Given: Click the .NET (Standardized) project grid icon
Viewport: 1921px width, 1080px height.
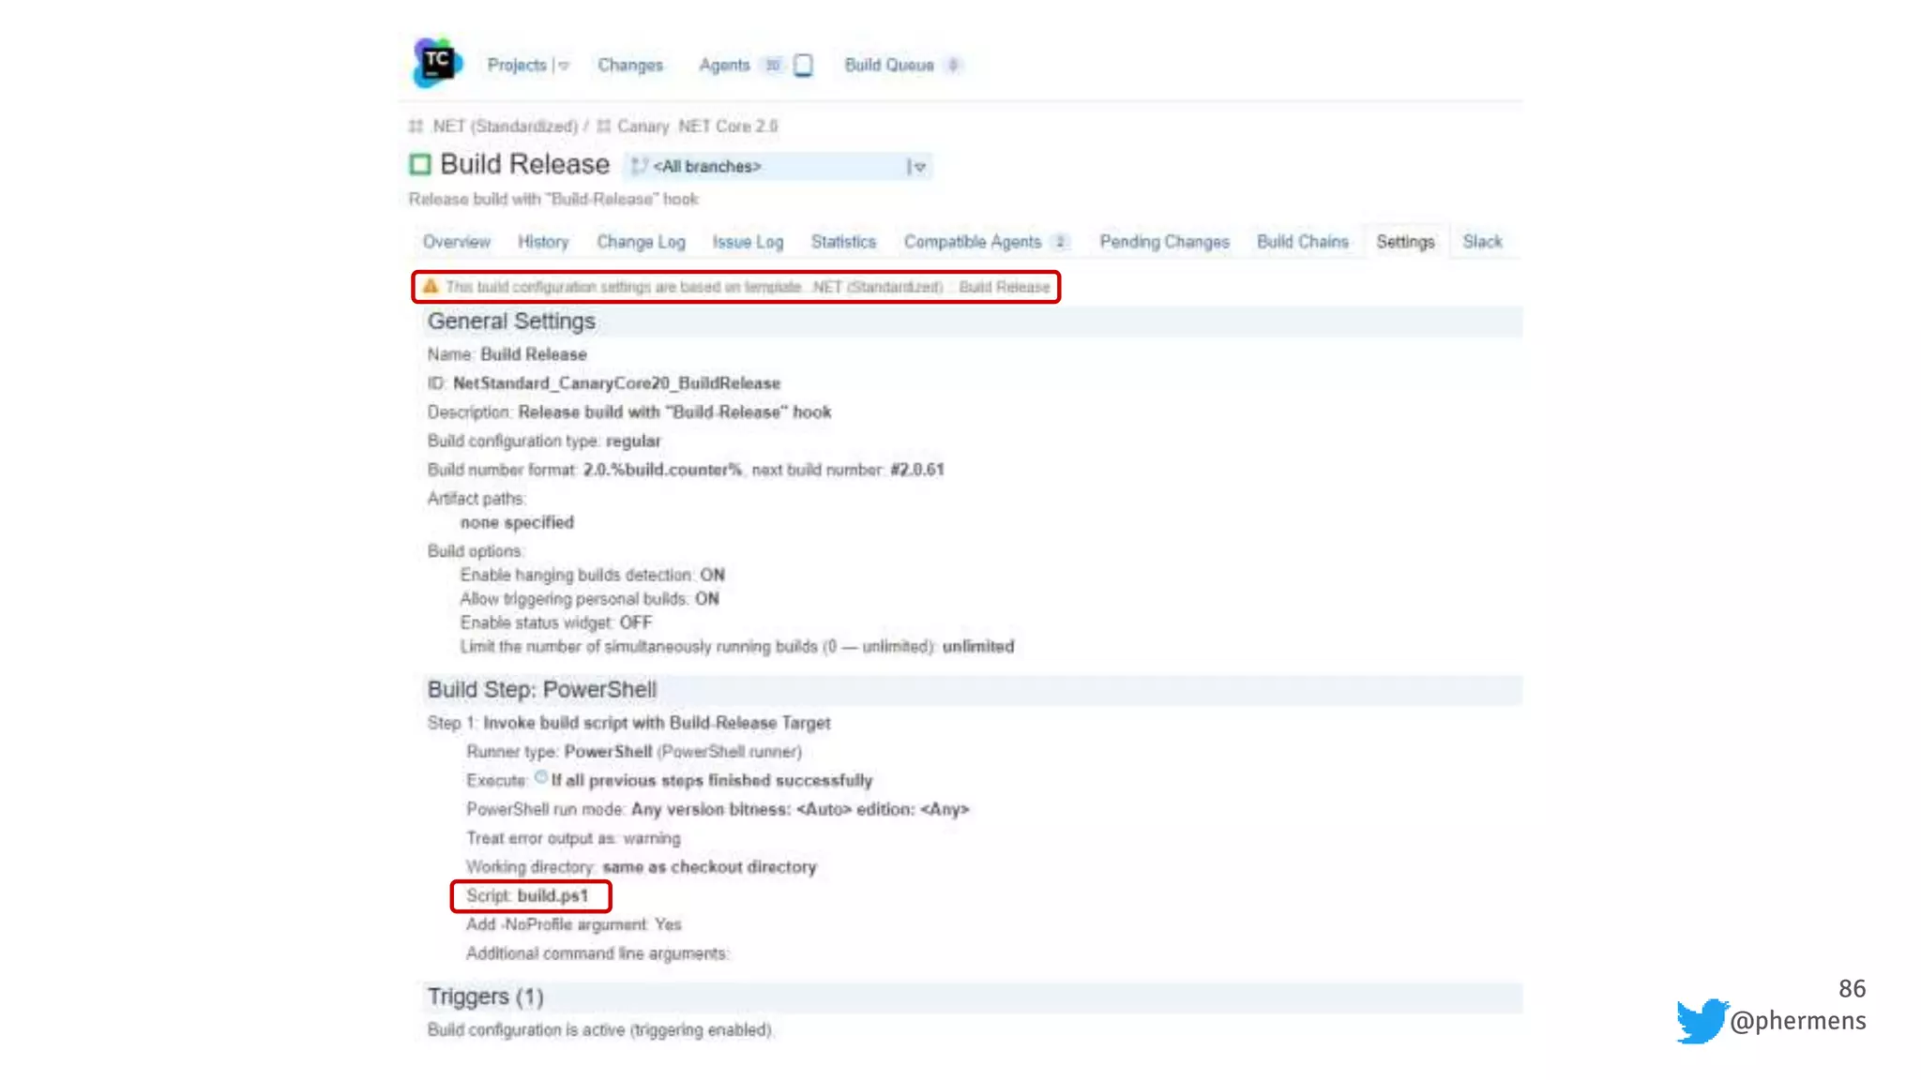Looking at the screenshot, I should pyautogui.click(x=416, y=126).
